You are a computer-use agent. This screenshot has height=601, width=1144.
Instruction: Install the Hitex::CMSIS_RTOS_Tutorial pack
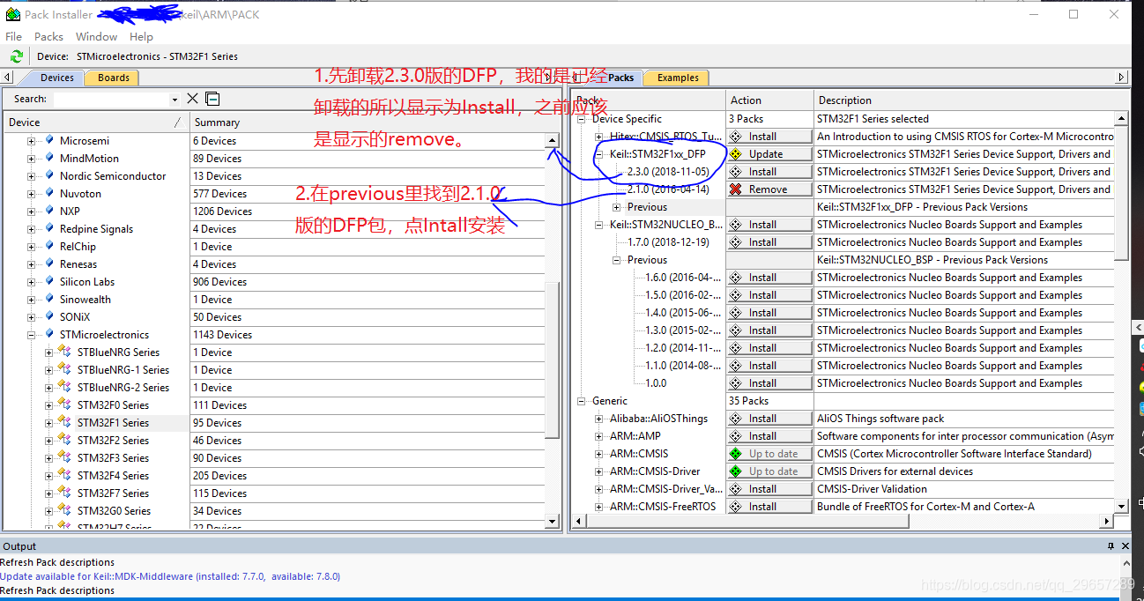coord(769,137)
